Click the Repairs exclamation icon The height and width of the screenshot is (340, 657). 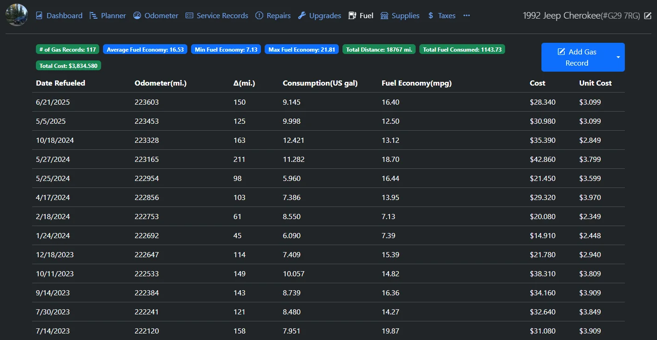point(259,16)
